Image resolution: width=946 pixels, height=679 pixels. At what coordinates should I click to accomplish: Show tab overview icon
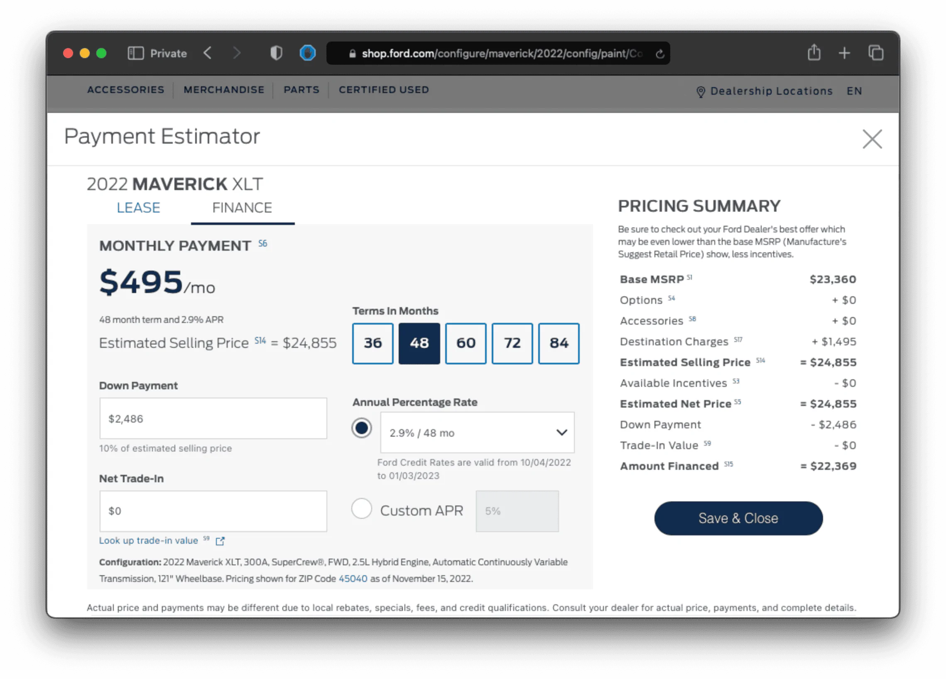(876, 53)
